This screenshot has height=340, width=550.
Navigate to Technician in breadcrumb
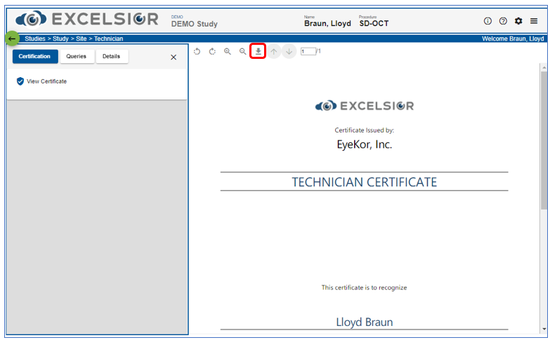[x=108, y=39]
